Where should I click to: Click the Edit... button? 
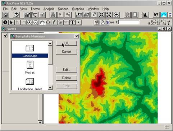point(67,70)
